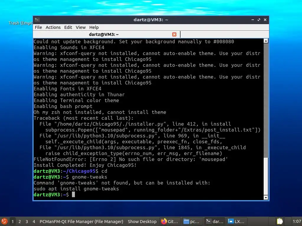The height and width of the screenshot is (226, 302).
Task: Open the Edit menu
Action: coord(68,27)
